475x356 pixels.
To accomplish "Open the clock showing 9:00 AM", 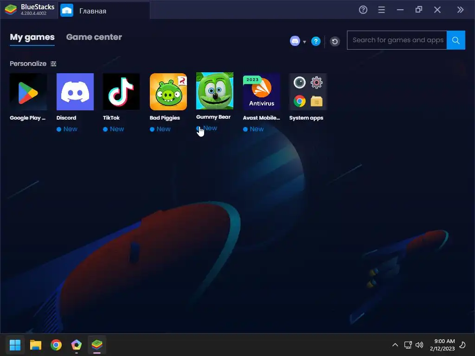I will point(442,345).
